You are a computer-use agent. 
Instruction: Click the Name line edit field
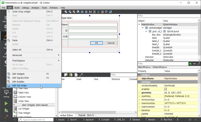pos(93,25)
